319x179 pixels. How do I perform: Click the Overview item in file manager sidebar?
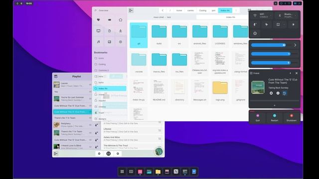pos(103,10)
